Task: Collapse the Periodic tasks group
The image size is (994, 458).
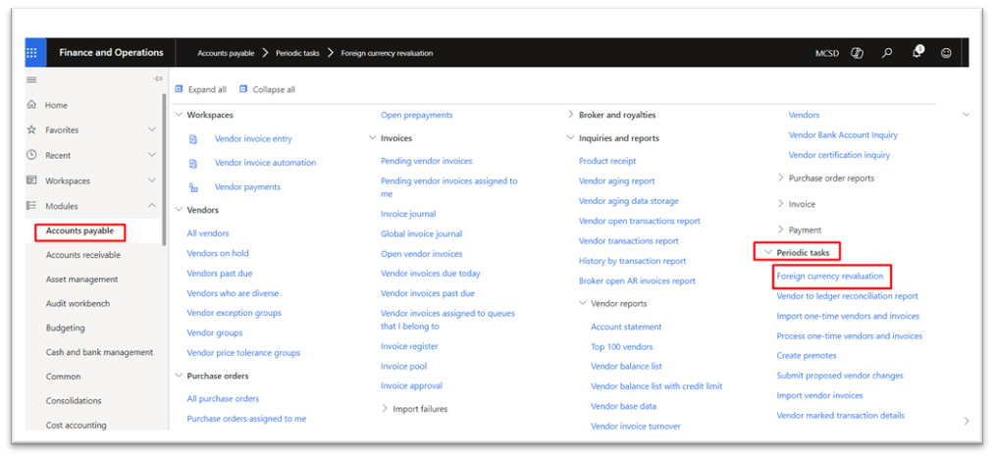Action: [797, 252]
